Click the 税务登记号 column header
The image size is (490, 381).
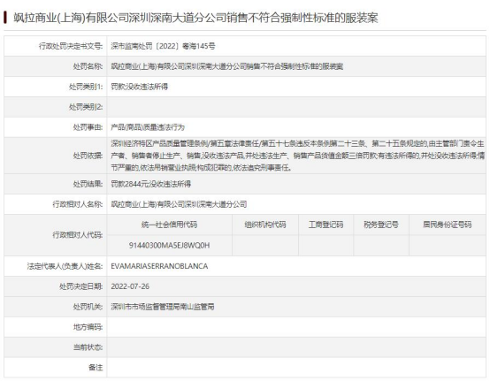pos(381,225)
